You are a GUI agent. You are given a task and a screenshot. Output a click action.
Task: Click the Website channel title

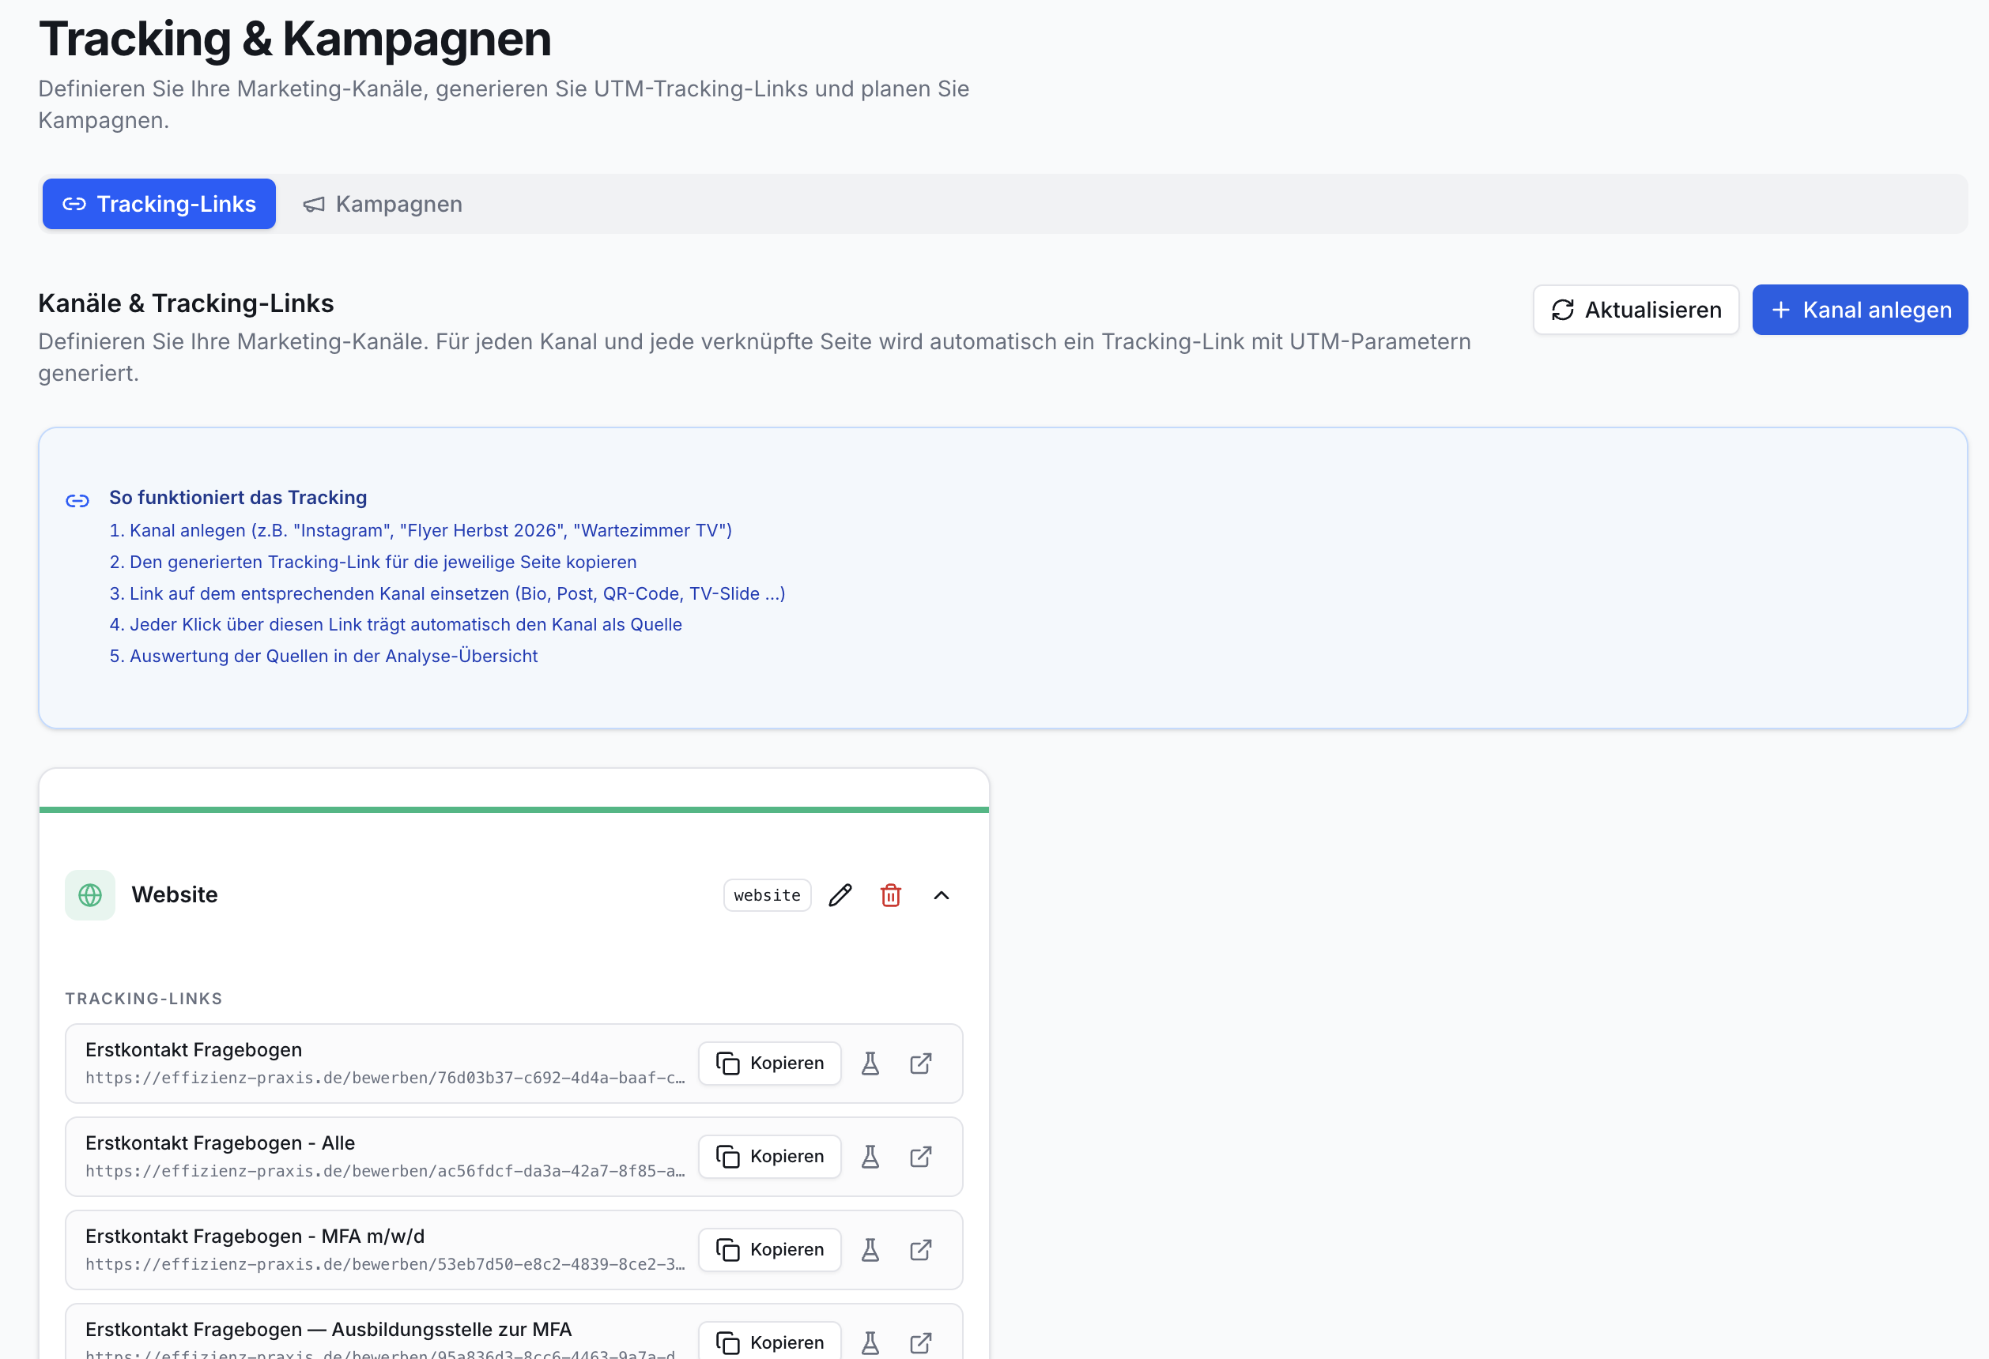(175, 894)
